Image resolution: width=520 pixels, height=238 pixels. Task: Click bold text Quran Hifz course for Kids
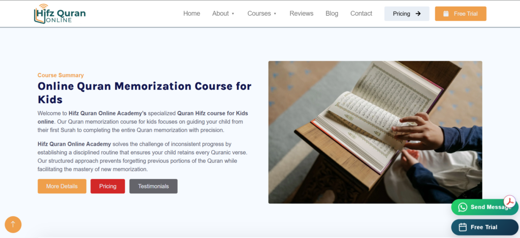point(213,113)
